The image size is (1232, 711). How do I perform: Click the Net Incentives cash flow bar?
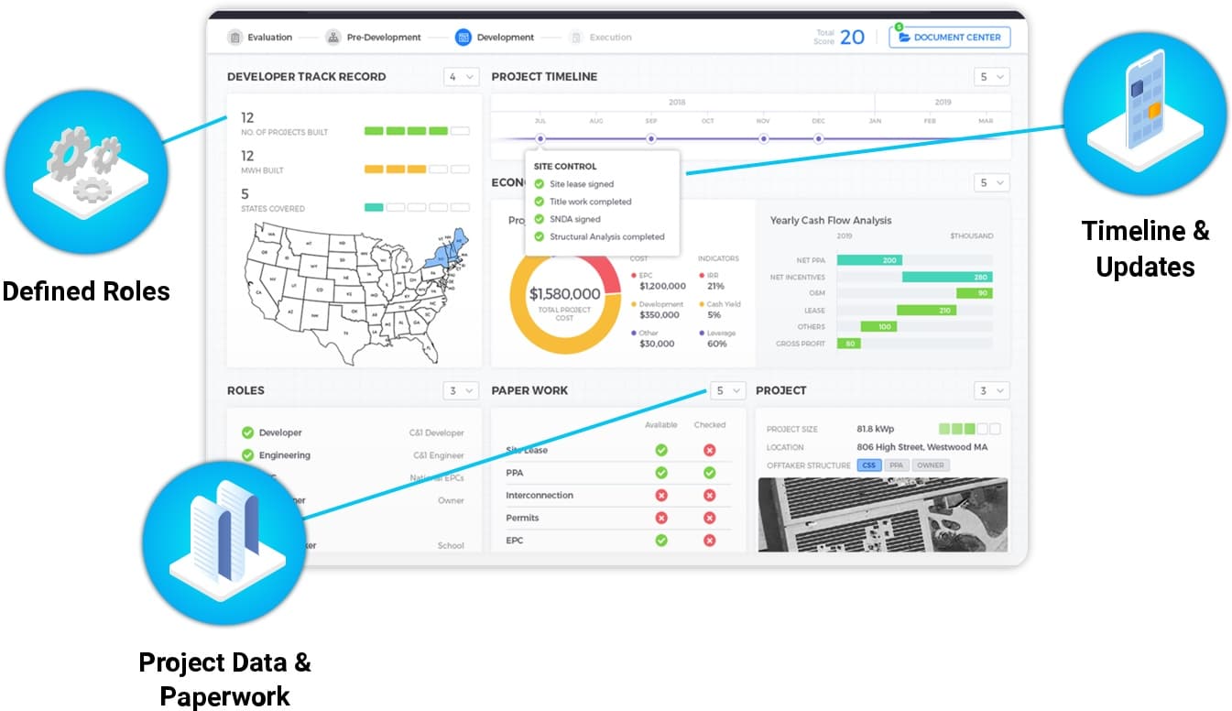pyautogui.click(x=946, y=277)
